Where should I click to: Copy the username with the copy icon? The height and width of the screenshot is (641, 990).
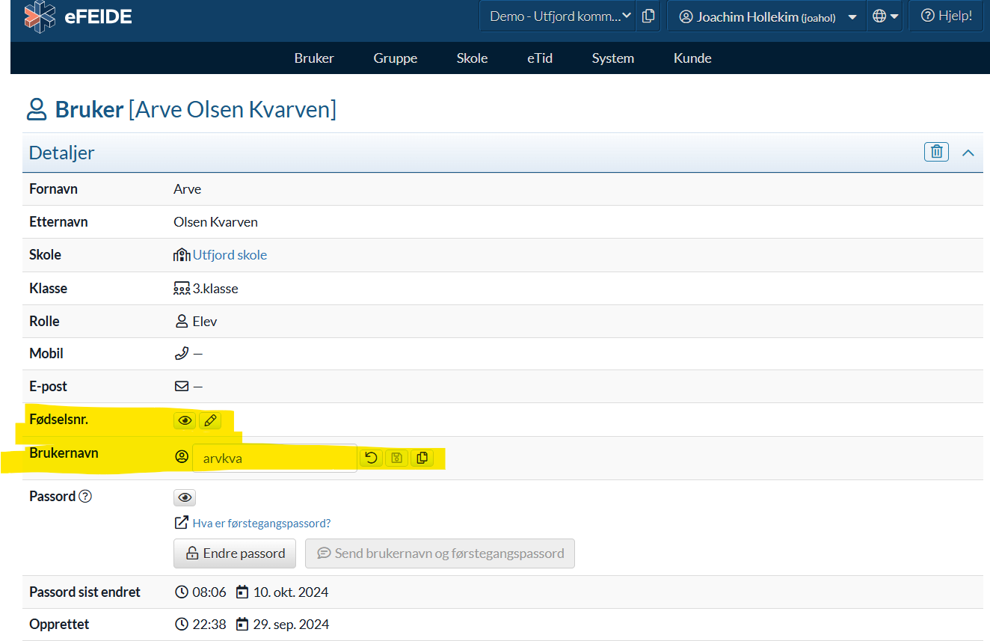[422, 458]
